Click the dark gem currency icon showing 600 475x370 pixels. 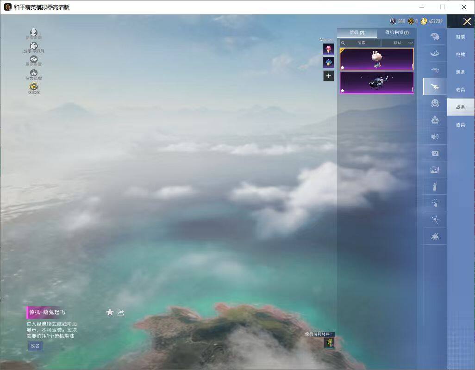point(393,21)
